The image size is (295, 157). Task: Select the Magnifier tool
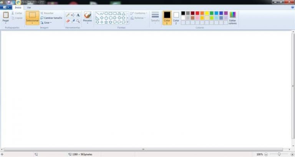78,21
